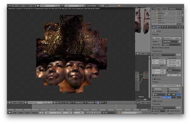The height and width of the screenshot is (124, 191).
Task: Click the output file path field
Action: (165, 86)
